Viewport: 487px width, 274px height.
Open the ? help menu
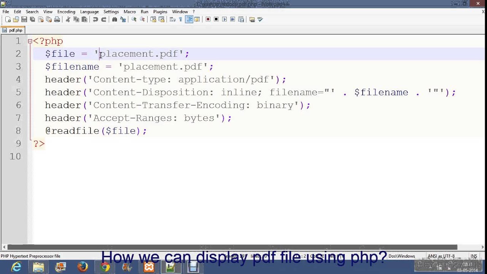[194, 12]
